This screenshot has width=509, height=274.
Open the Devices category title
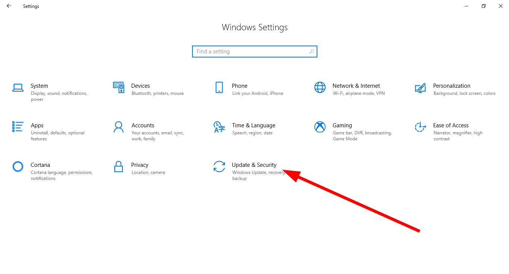point(141,86)
